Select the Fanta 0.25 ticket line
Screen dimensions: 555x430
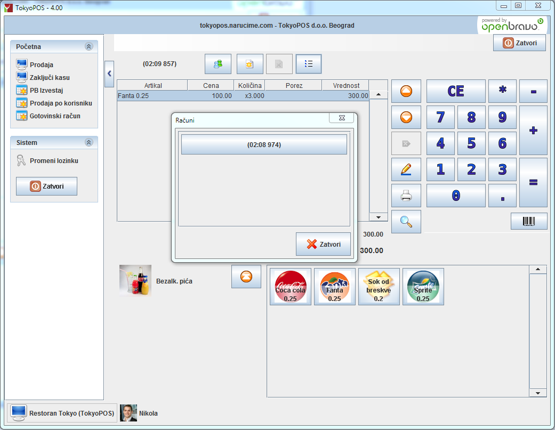pos(243,96)
